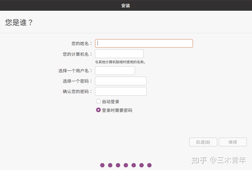
Task: Click the 您的姓名 name input field
Action: pyautogui.click(x=144, y=43)
